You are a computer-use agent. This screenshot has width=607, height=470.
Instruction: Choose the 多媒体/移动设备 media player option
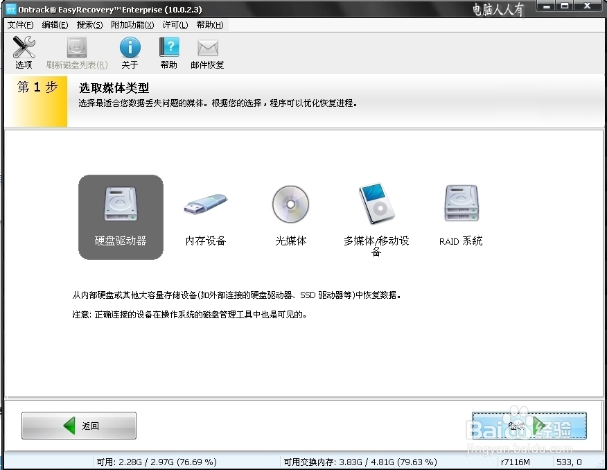(x=376, y=220)
